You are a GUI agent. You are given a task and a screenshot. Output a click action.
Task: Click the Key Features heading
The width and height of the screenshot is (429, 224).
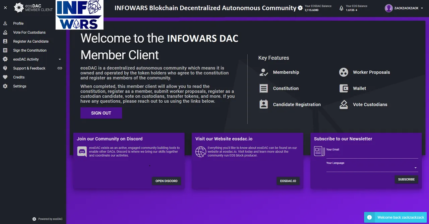click(x=273, y=58)
